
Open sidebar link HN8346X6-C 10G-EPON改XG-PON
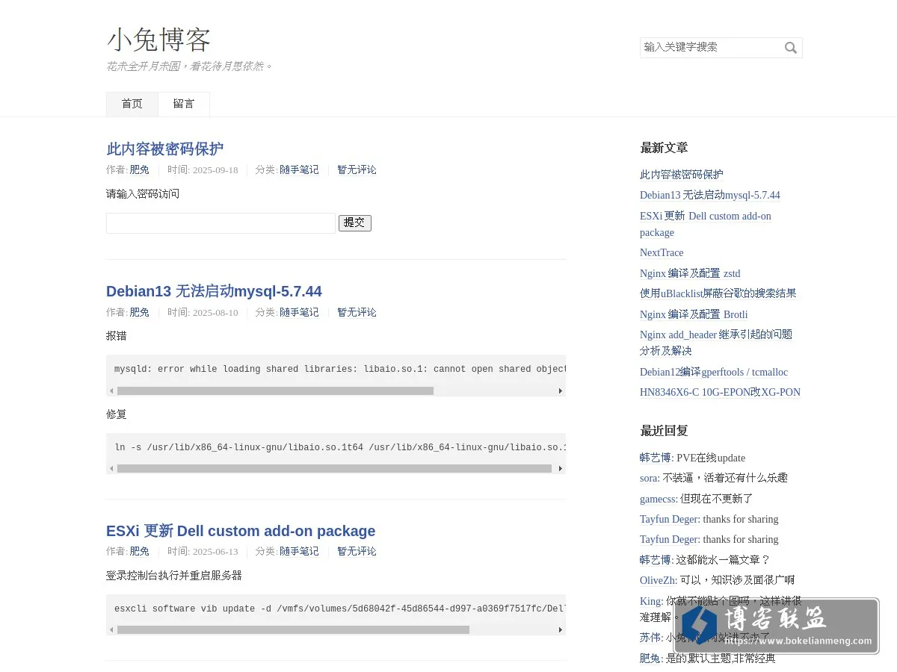pyautogui.click(x=720, y=393)
